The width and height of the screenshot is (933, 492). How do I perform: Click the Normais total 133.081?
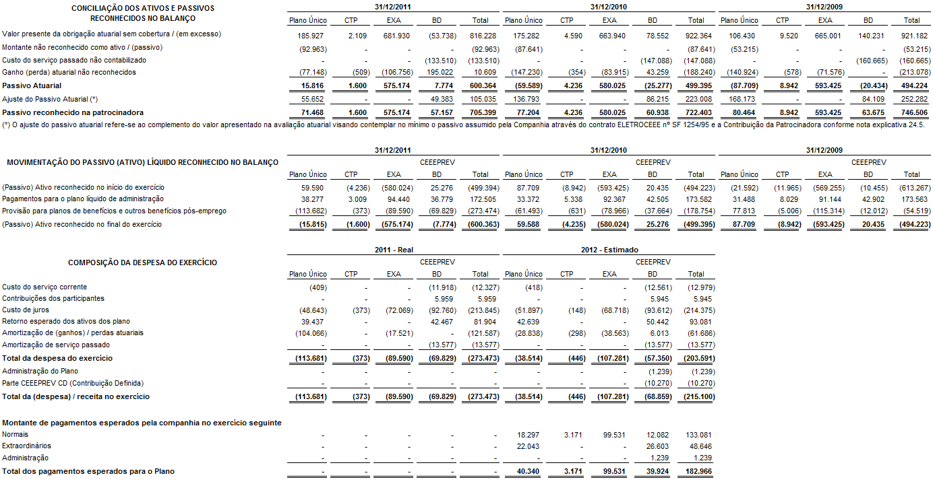(698, 435)
